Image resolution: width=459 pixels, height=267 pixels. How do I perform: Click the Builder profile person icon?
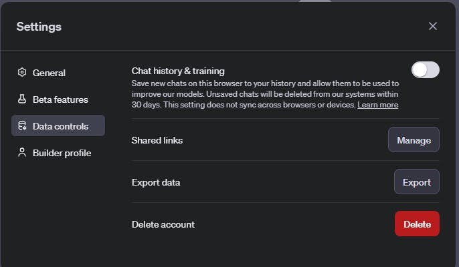tap(22, 153)
